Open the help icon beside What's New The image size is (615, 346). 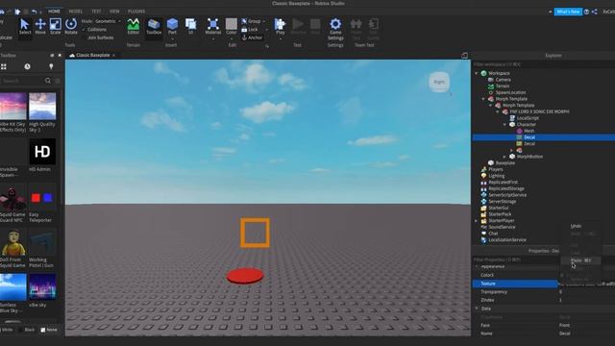click(x=586, y=12)
